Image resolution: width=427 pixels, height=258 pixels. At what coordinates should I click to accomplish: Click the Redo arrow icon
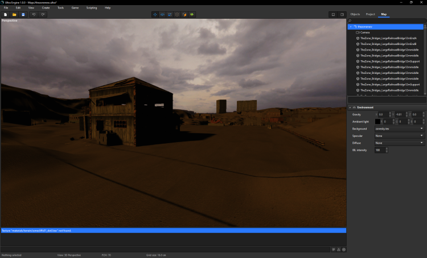tap(43, 14)
